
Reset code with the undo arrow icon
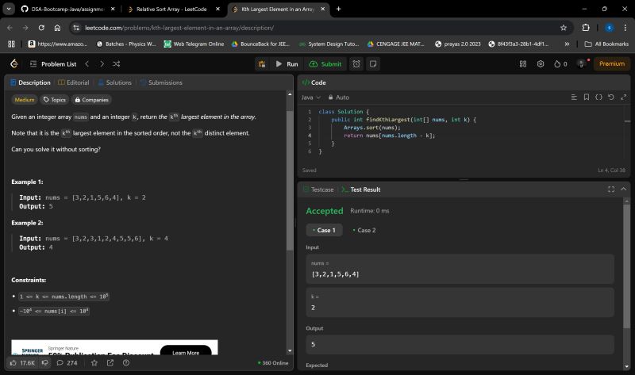[x=610, y=97]
